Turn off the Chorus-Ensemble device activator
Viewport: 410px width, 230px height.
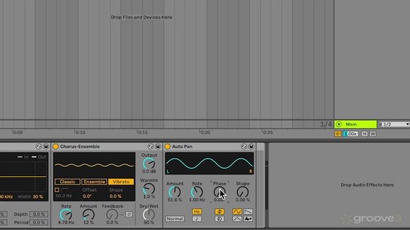tap(56, 146)
